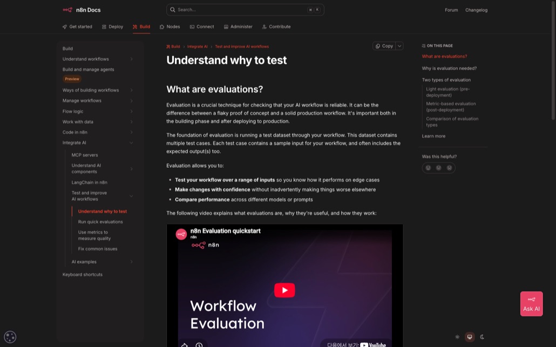
Task: Open Copy options dropdown arrow
Action: coord(399,46)
